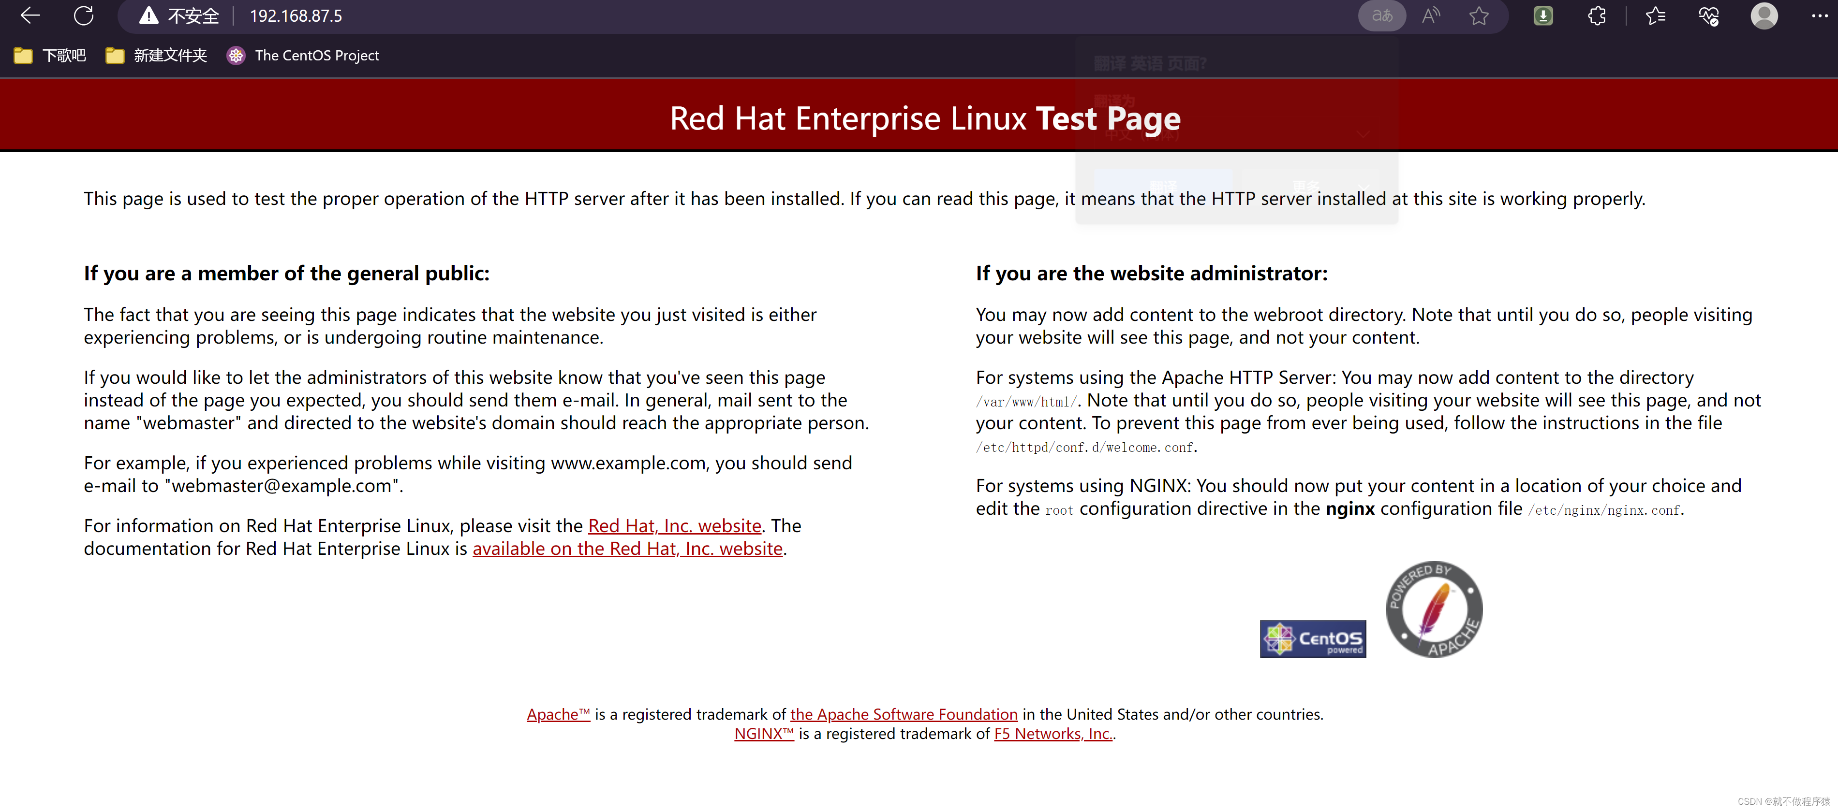Screen dimensions: 1838x811
Task: Add this page to favorites with star
Action: [x=1479, y=15]
